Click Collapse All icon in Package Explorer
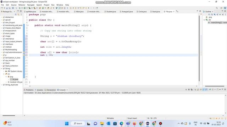 tap(16, 14)
